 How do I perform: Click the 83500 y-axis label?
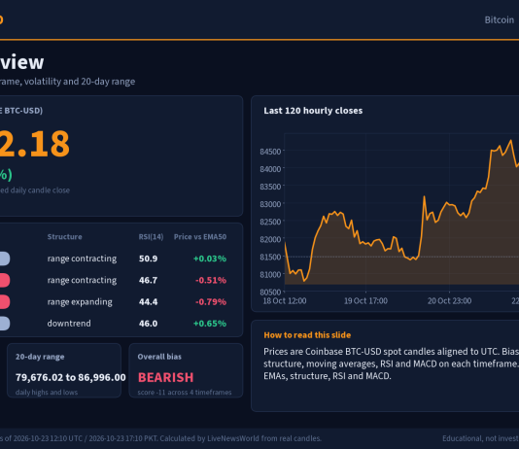[270, 187]
